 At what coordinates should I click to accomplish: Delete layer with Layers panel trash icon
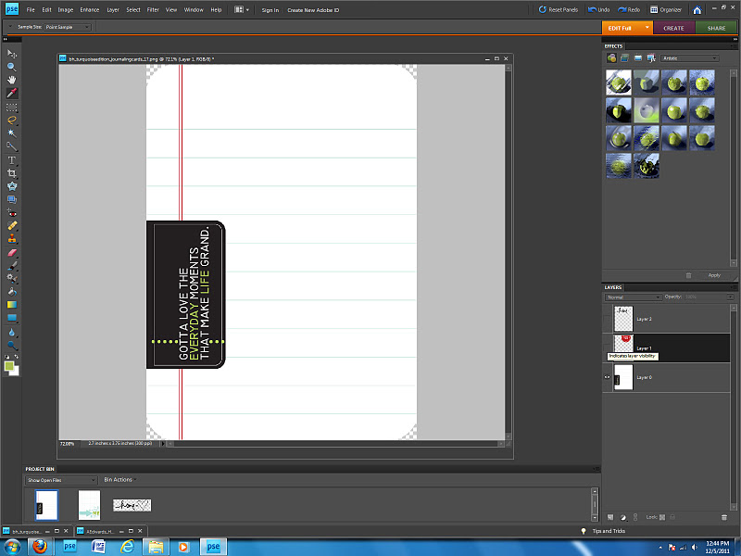click(x=724, y=517)
